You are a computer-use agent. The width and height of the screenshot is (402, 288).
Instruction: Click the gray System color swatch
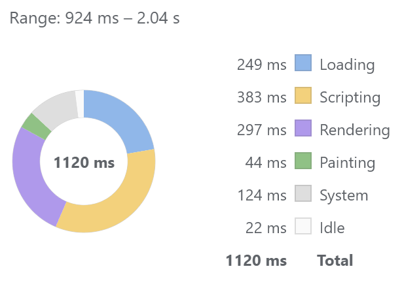303,193
